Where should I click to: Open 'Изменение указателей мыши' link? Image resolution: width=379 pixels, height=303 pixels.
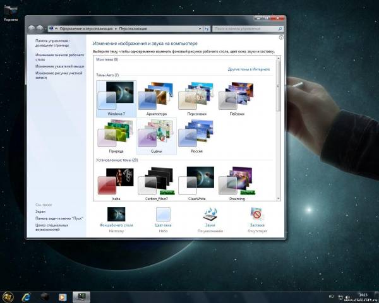[59, 66]
